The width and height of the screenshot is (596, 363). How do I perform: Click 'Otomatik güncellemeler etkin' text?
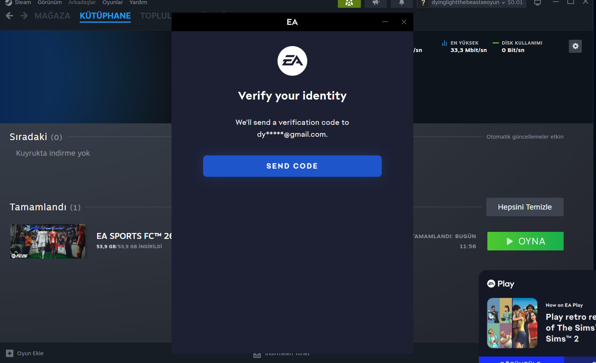point(525,137)
